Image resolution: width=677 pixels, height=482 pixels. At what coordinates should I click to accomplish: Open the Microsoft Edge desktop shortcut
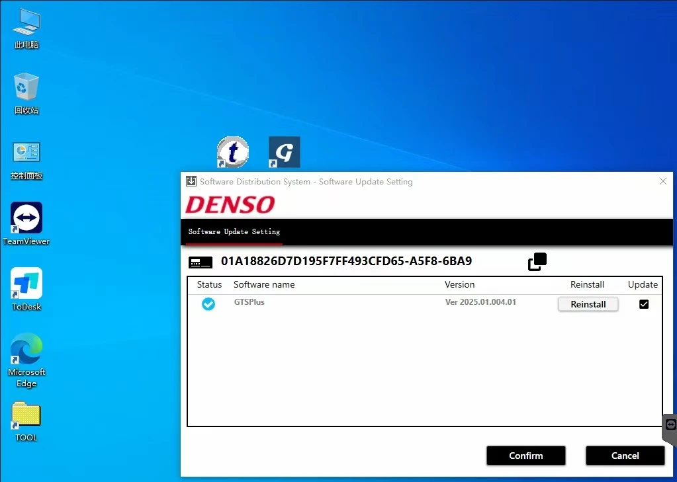pos(26,360)
